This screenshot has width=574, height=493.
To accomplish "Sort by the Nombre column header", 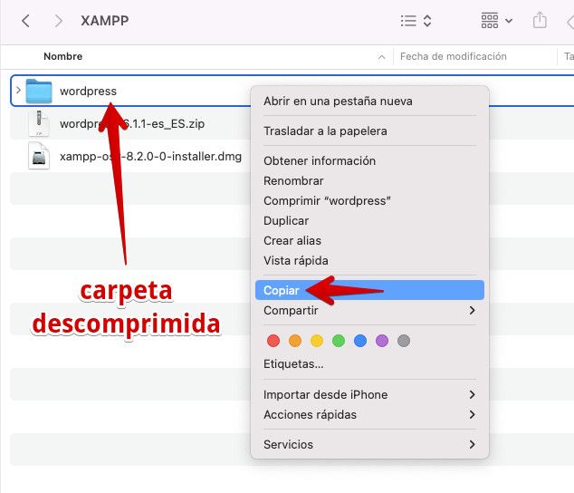I will pyautogui.click(x=63, y=56).
